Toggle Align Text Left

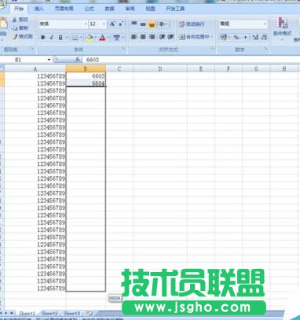click(134, 37)
